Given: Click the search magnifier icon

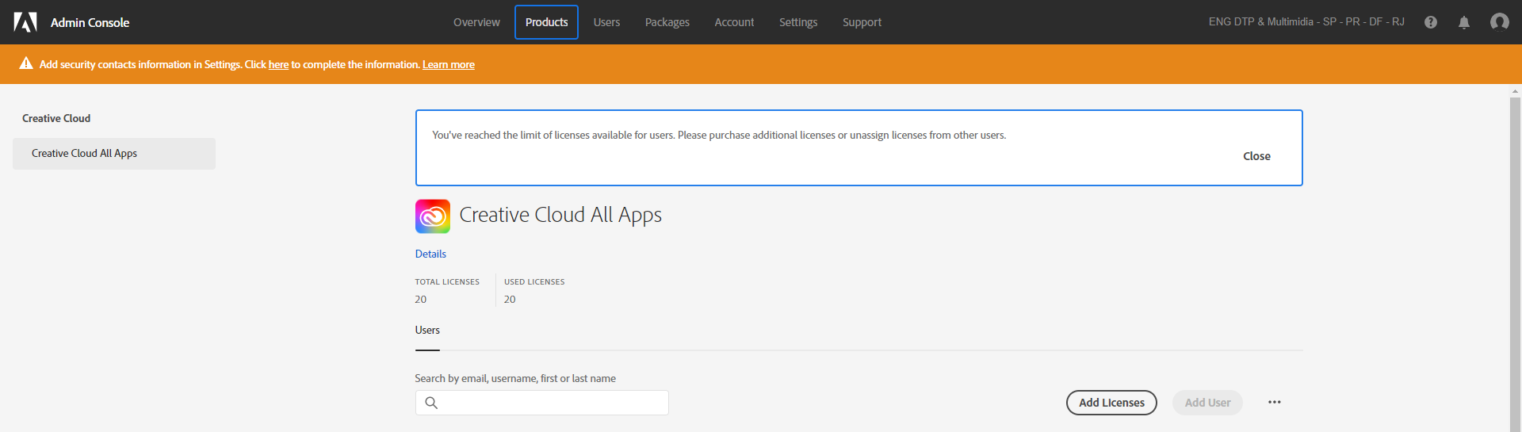Looking at the screenshot, I should (x=431, y=403).
